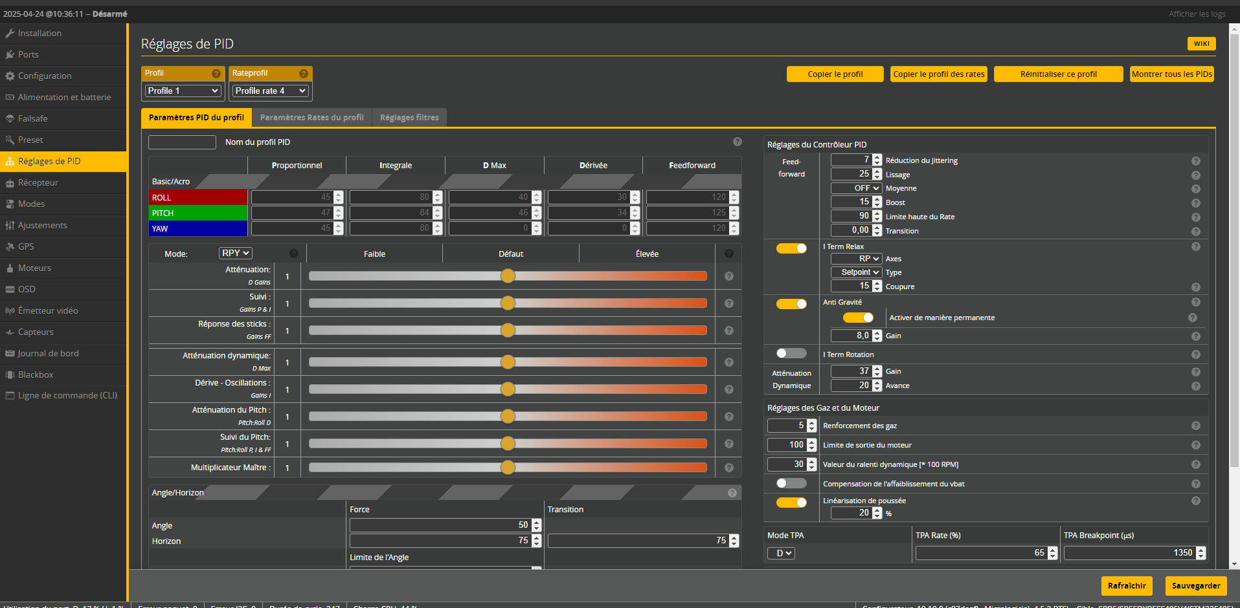The height and width of the screenshot is (608, 1240).
Task: Open the Mode RPY dropdown
Action: tap(235, 254)
